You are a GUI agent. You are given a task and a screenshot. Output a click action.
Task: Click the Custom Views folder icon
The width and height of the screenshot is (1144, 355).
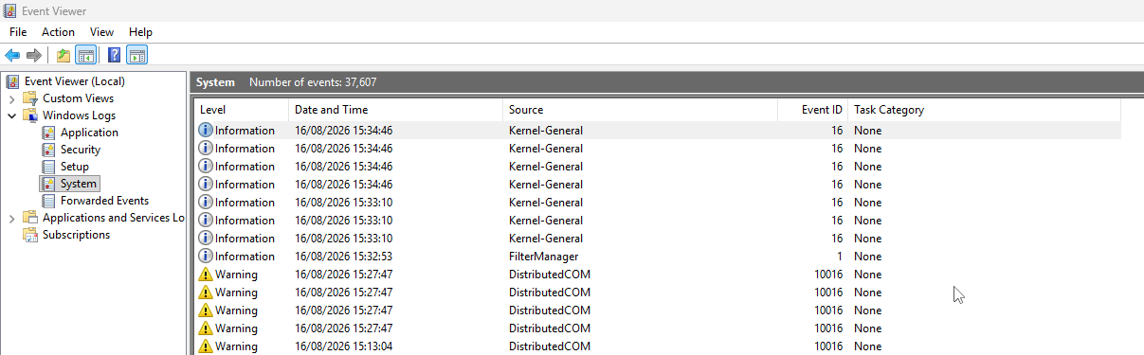[30, 98]
